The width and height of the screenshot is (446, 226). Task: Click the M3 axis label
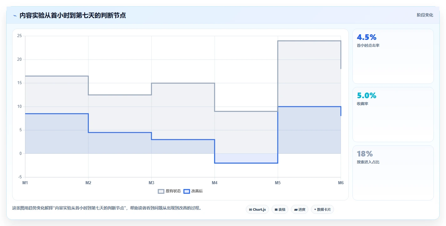[x=151, y=183]
